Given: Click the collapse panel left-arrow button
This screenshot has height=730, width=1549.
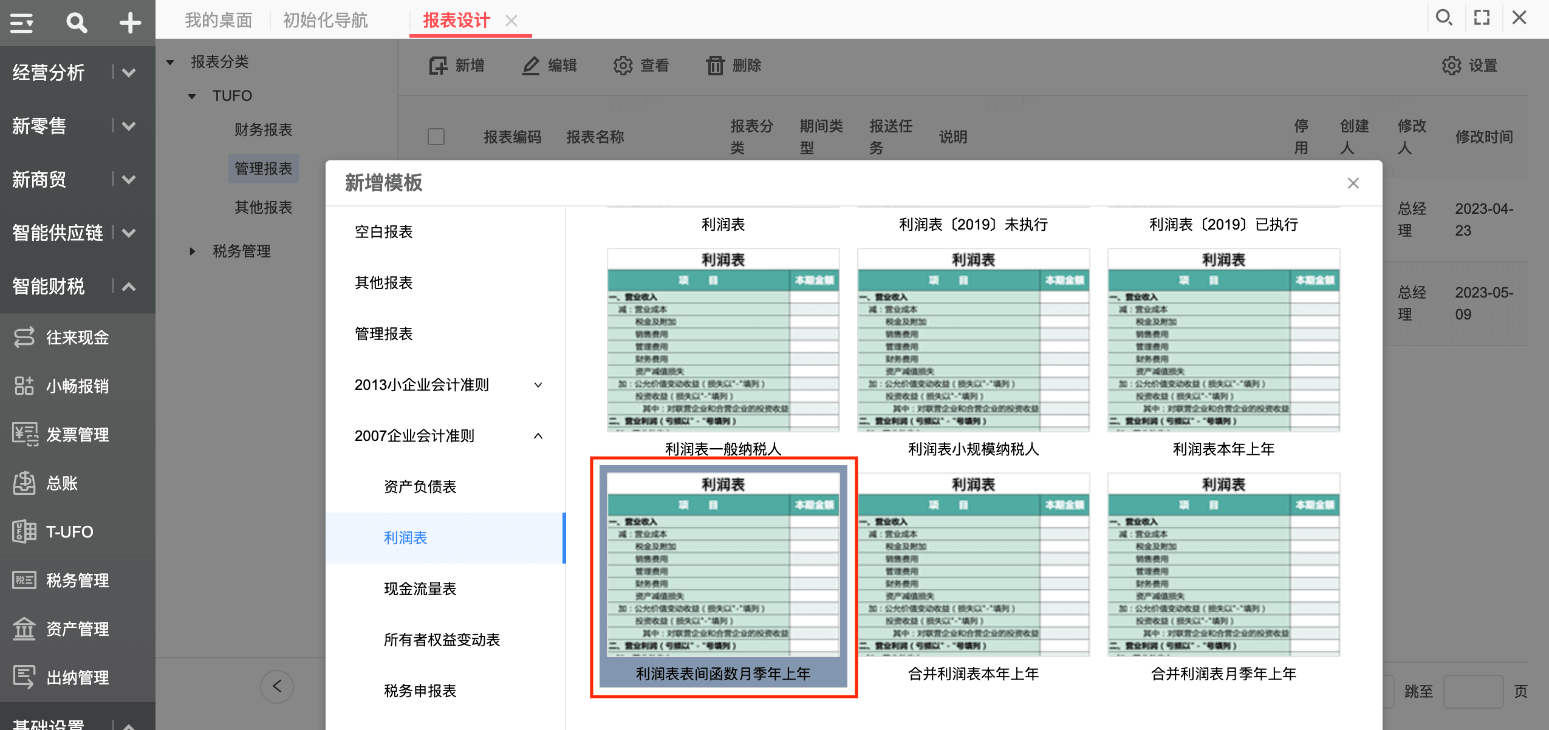Looking at the screenshot, I should pyautogui.click(x=277, y=686).
